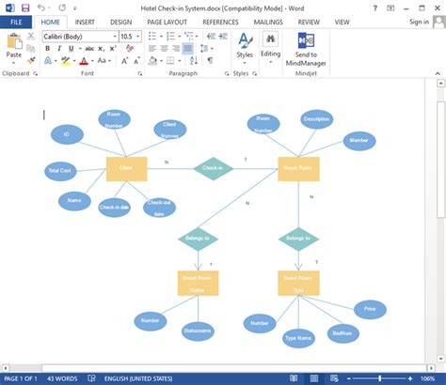Click the user account avatar
Image resolution: width=446 pixels, height=385 pixels.
[439, 22]
